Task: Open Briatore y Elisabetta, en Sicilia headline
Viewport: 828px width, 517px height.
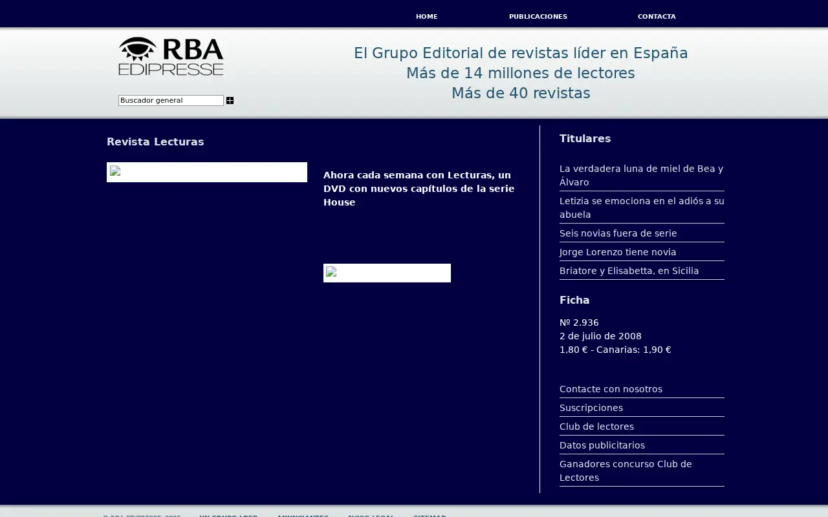Action: click(629, 271)
